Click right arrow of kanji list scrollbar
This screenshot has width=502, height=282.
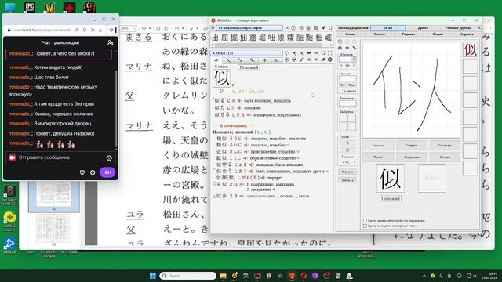click(331, 45)
